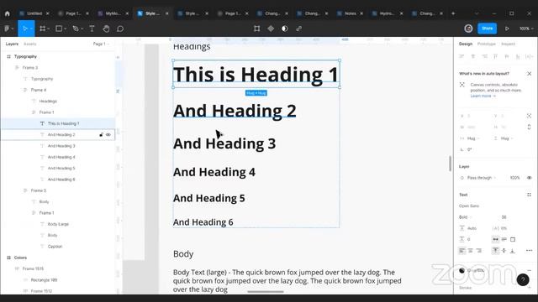The height and width of the screenshot is (302, 538).
Task: Switch to the Assets tab
Action: (30, 44)
